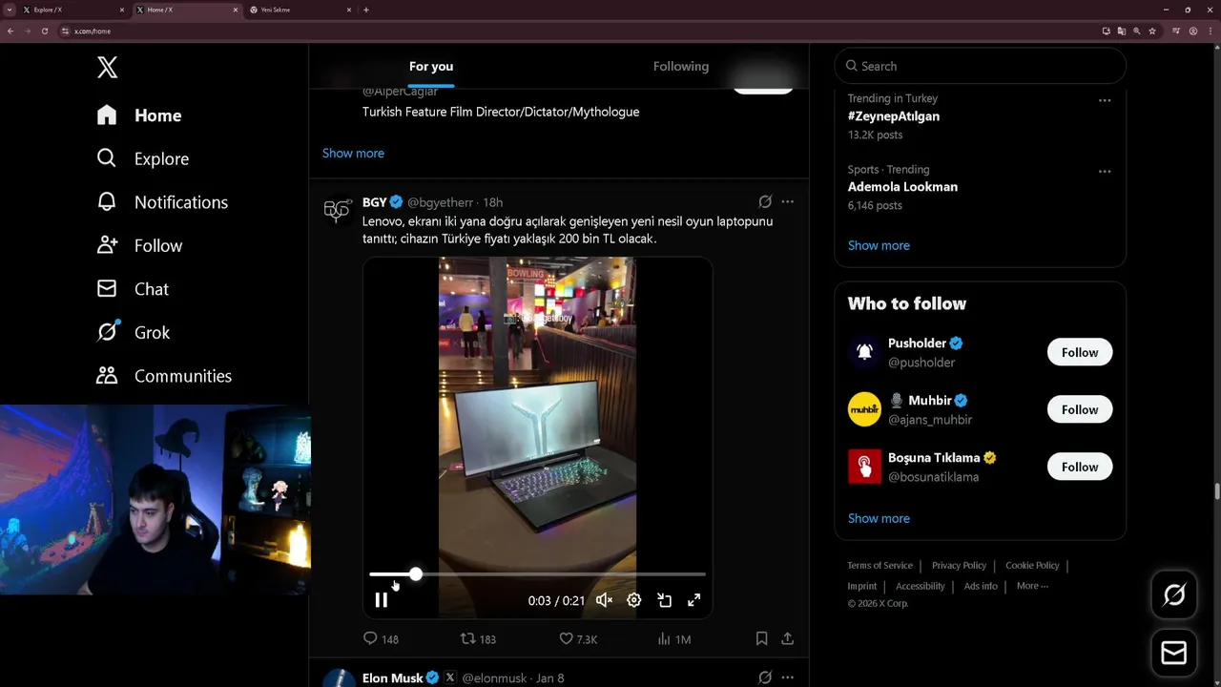Open Communities in the sidebar

point(164,376)
